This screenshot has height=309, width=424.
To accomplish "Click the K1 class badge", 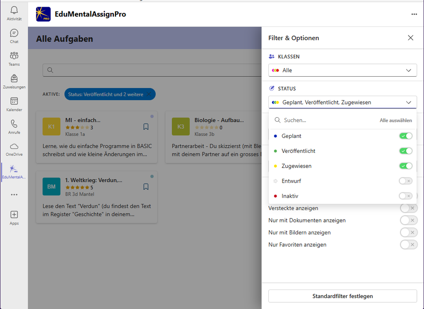I will [x=51, y=127].
